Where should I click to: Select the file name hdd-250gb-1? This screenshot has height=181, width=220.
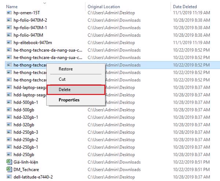[26, 147]
